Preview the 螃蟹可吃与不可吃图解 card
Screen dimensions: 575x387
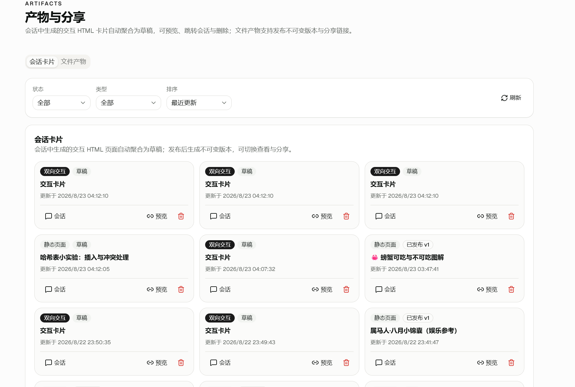(x=487, y=289)
